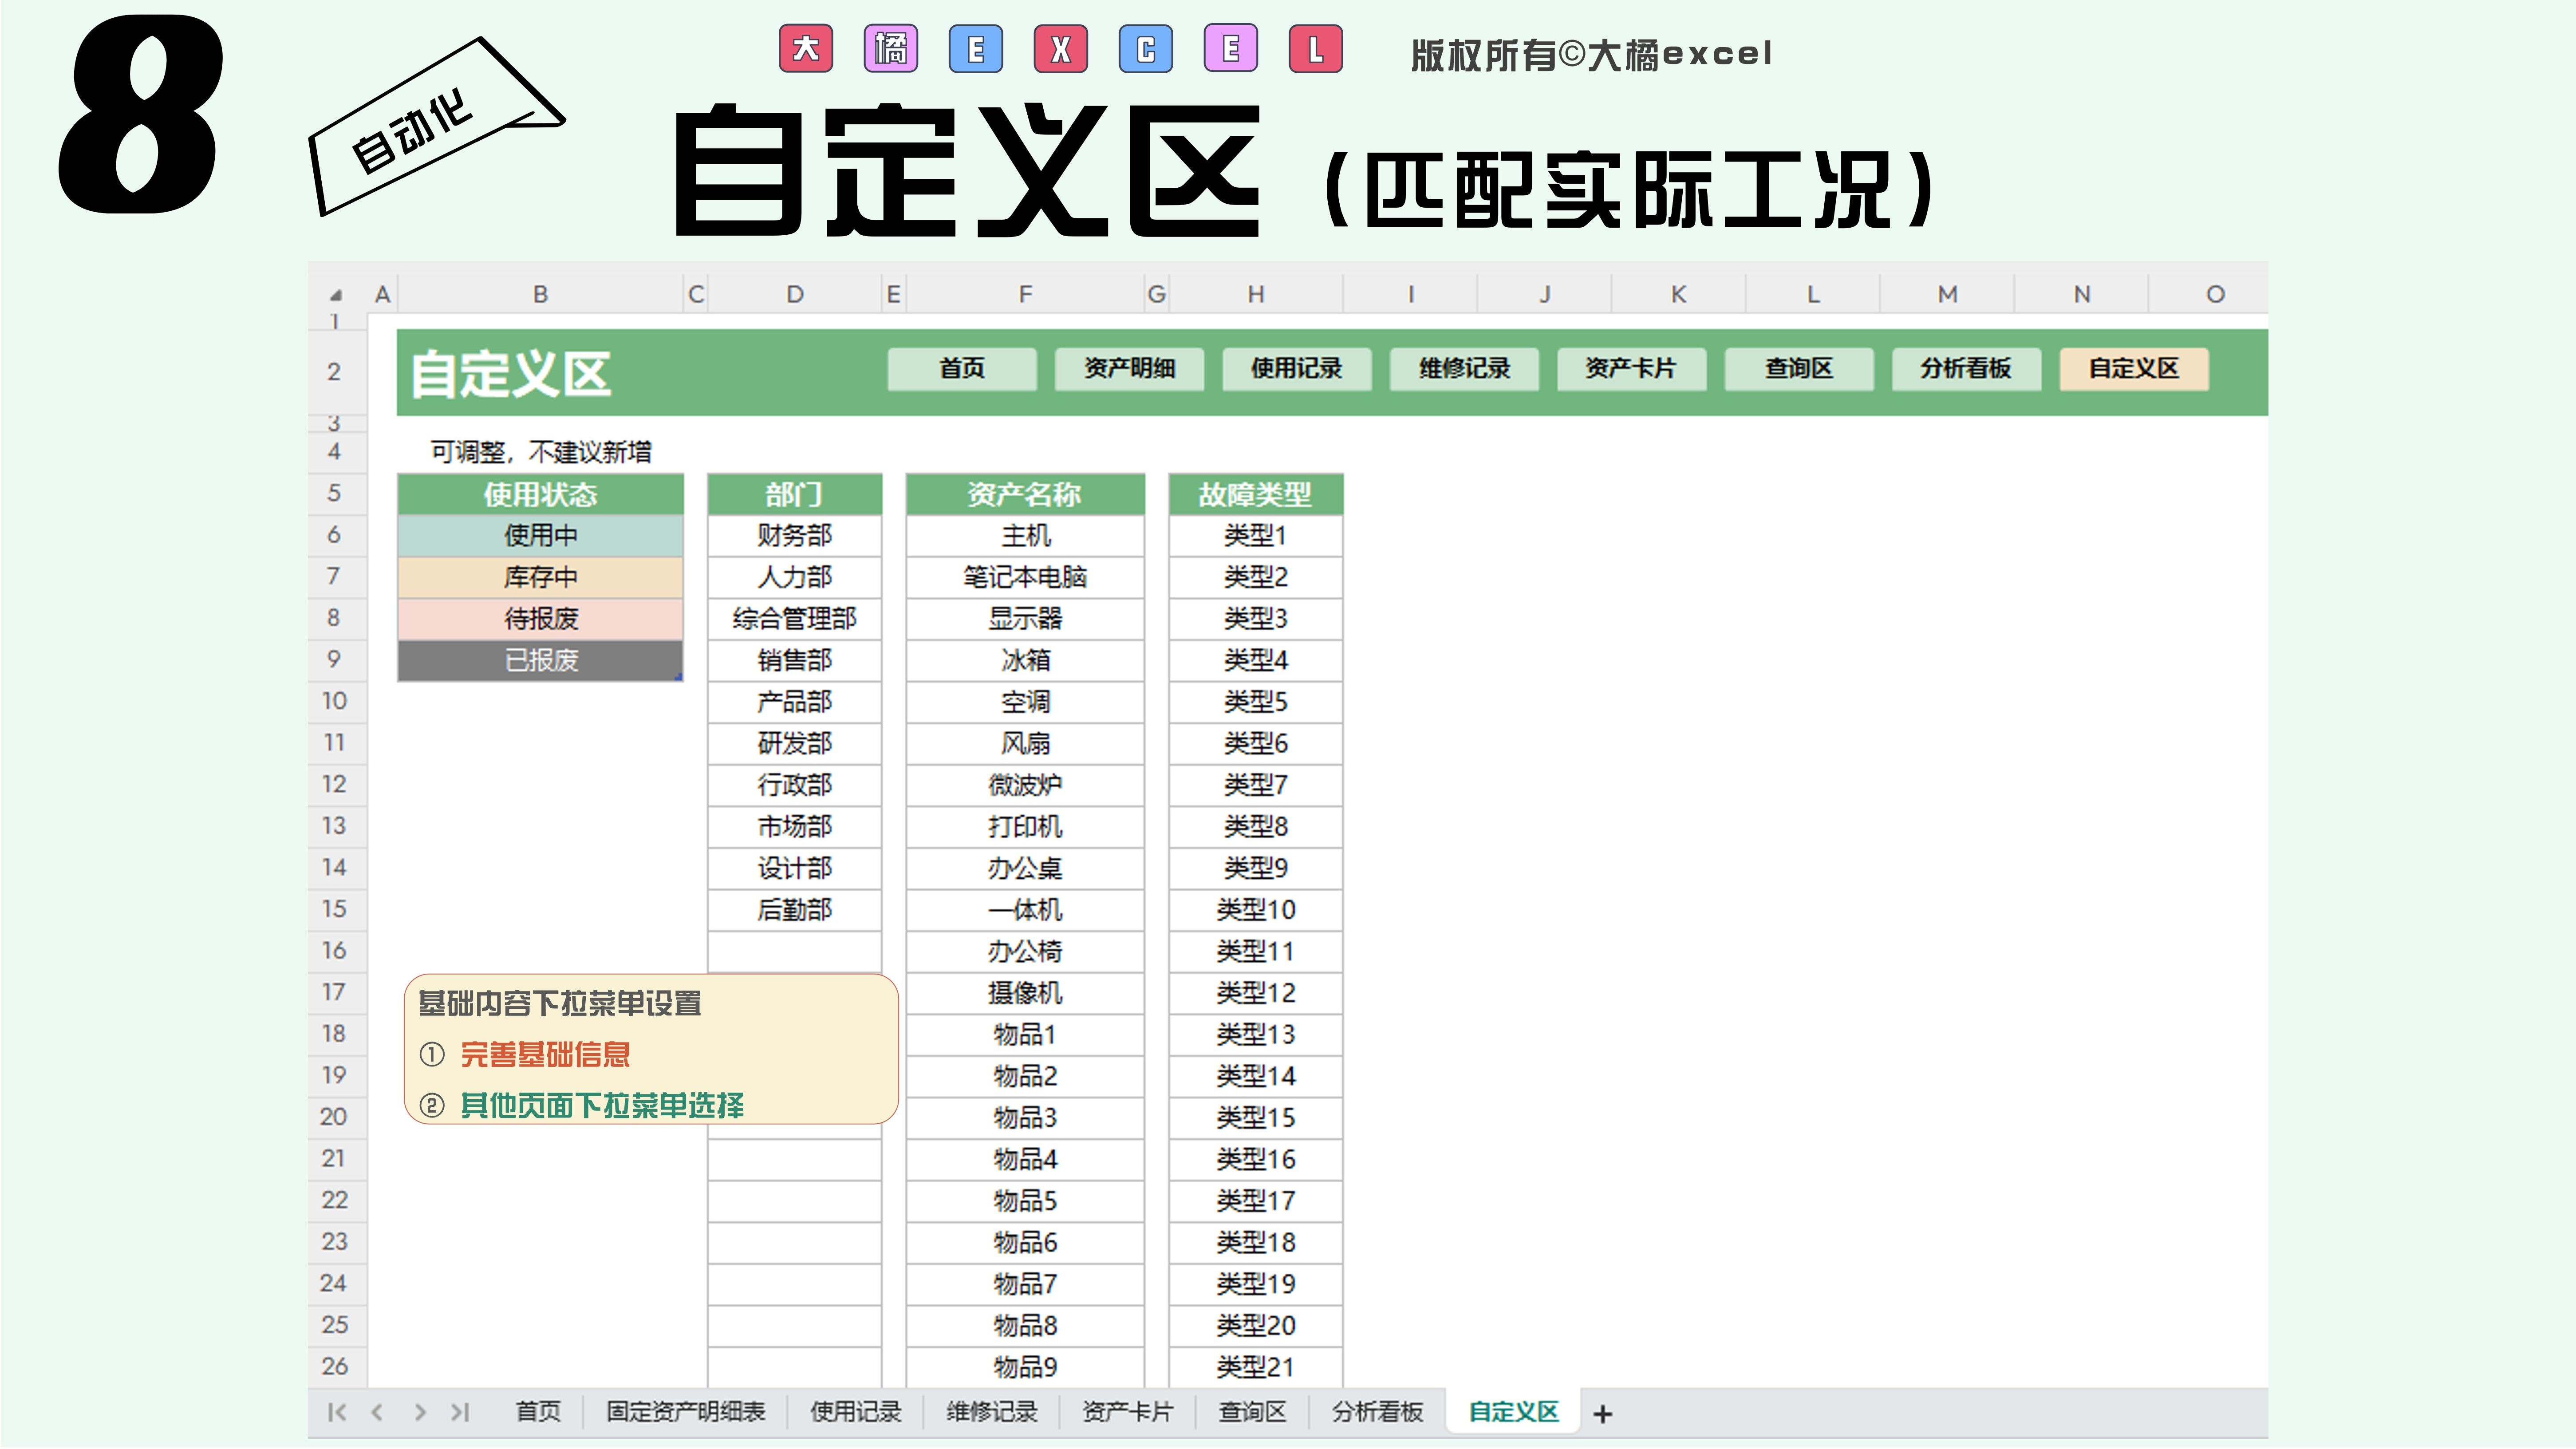Click the select-all corner triangle
2576x1449 pixels.
pyautogui.click(x=336, y=295)
